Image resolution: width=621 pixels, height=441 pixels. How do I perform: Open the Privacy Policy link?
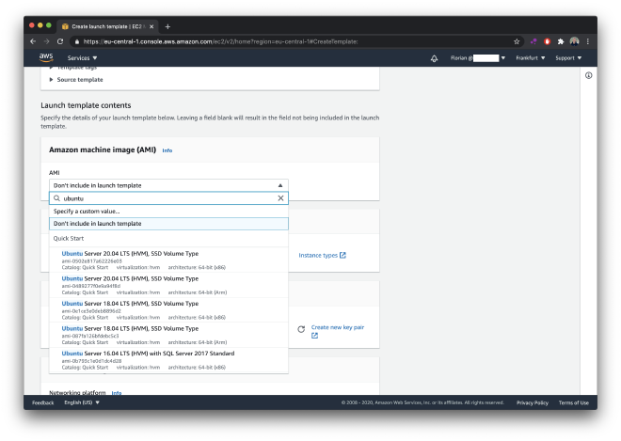click(x=533, y=402)
